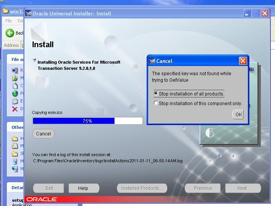Click red X Delete icon in sidebar
This screenshot has width=275, height=206.
[15, 109]
